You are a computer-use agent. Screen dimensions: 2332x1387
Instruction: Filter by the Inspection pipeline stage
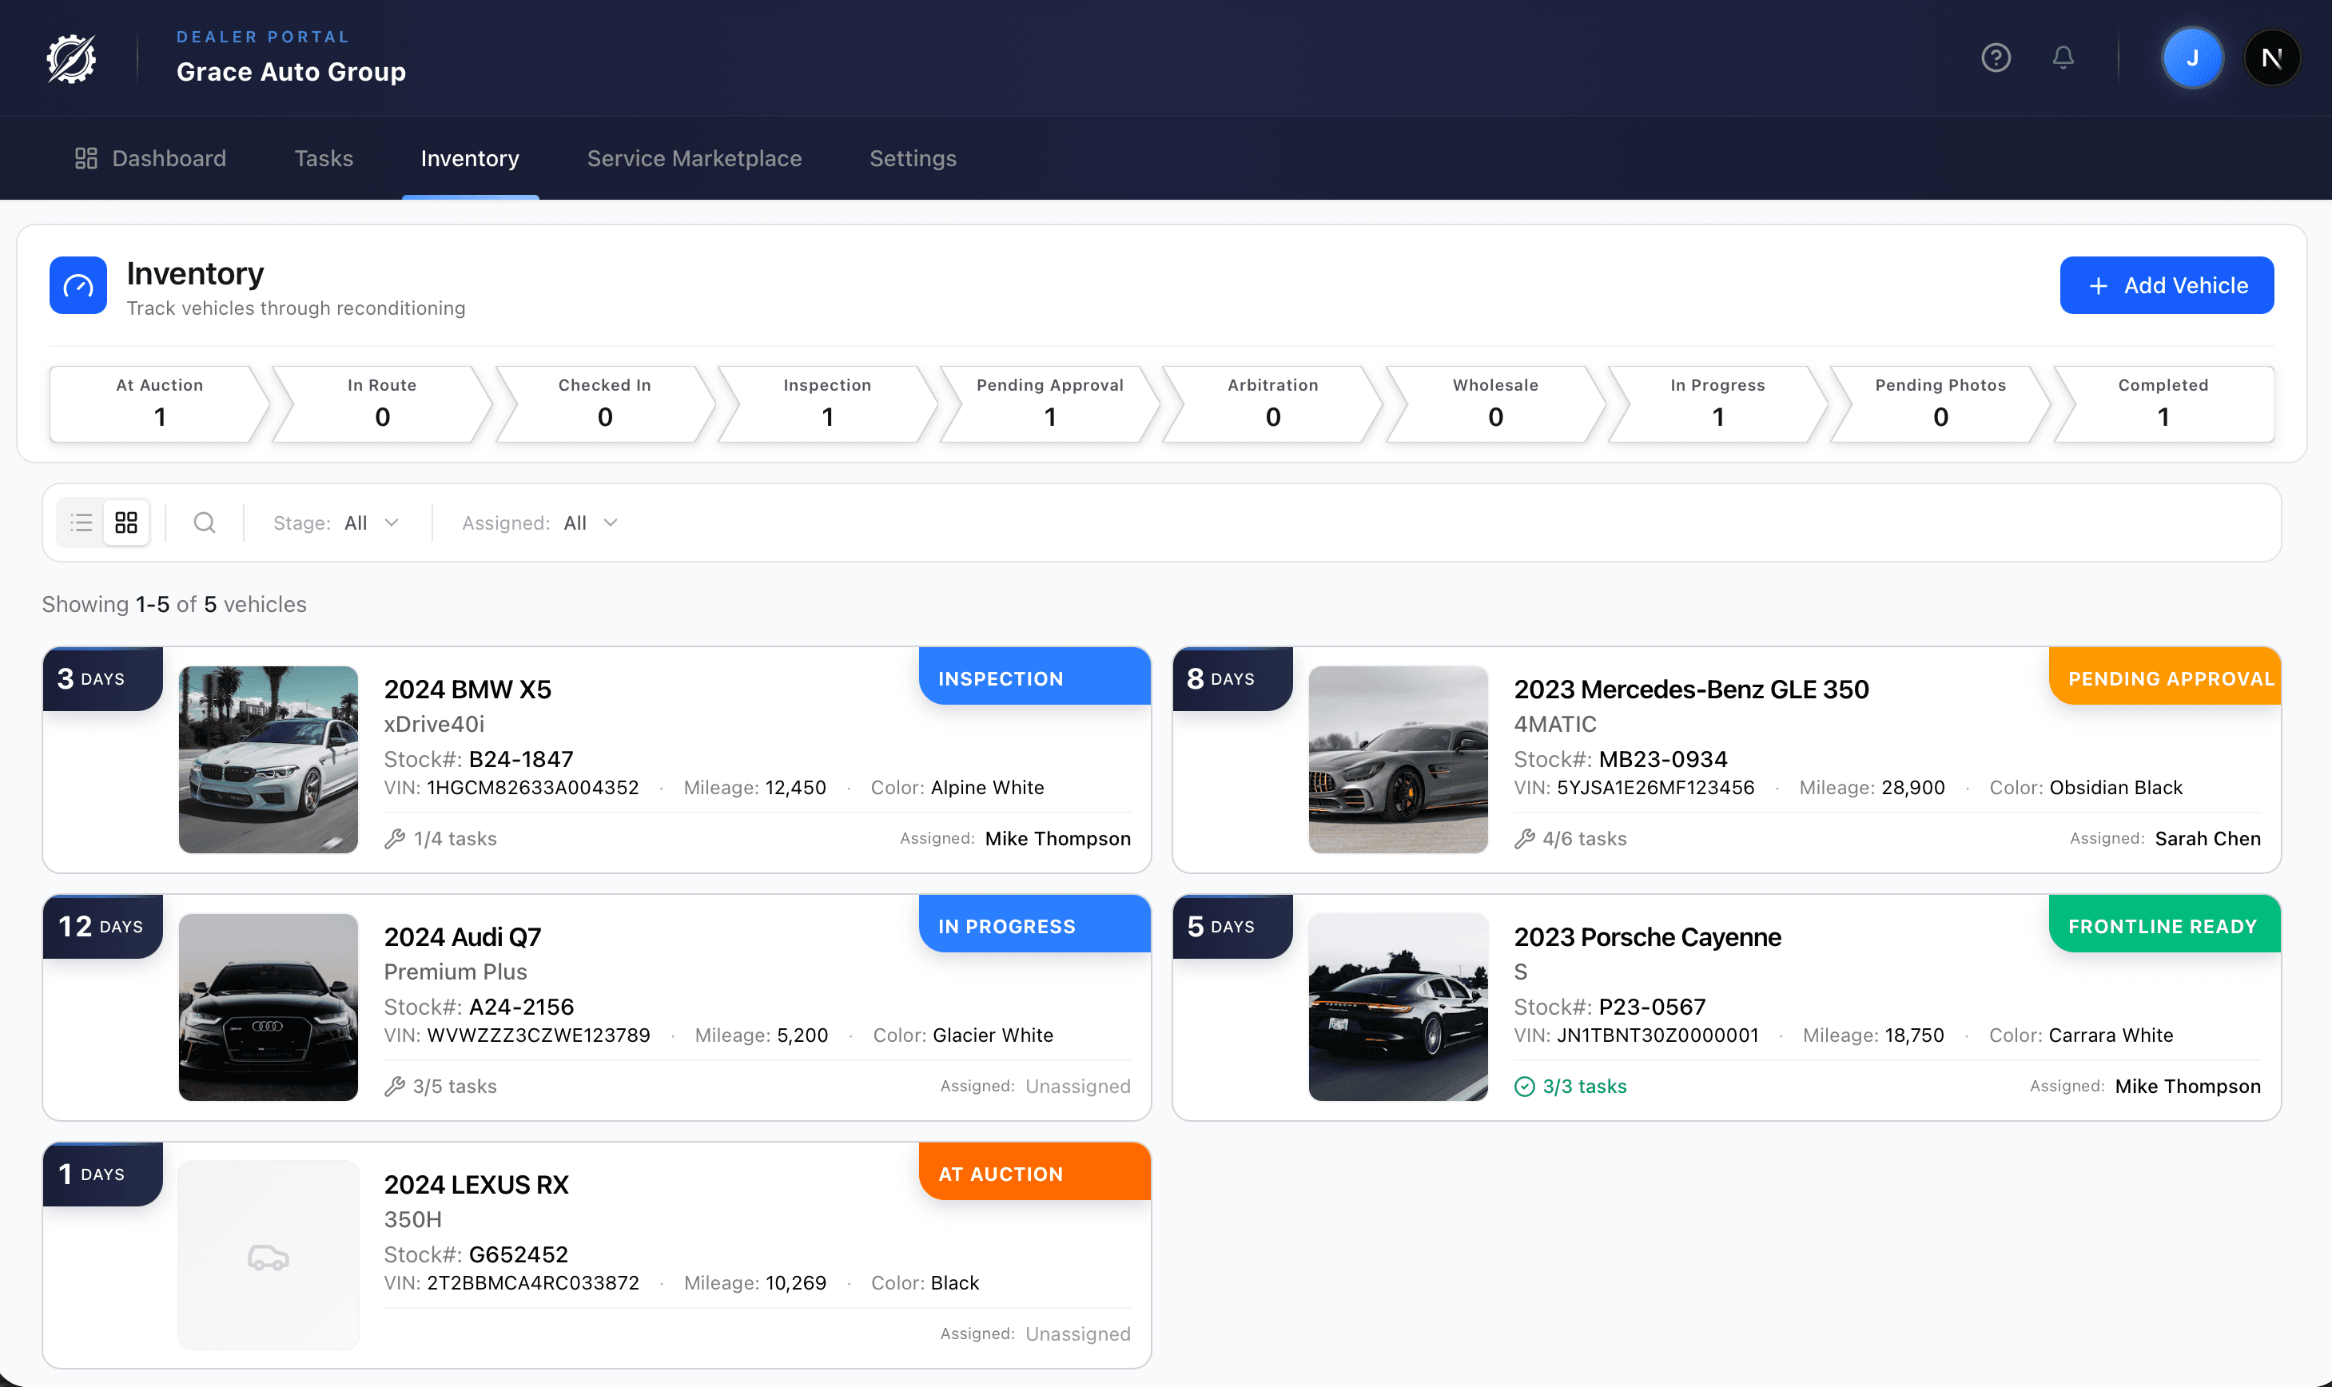tap(827, 403)
